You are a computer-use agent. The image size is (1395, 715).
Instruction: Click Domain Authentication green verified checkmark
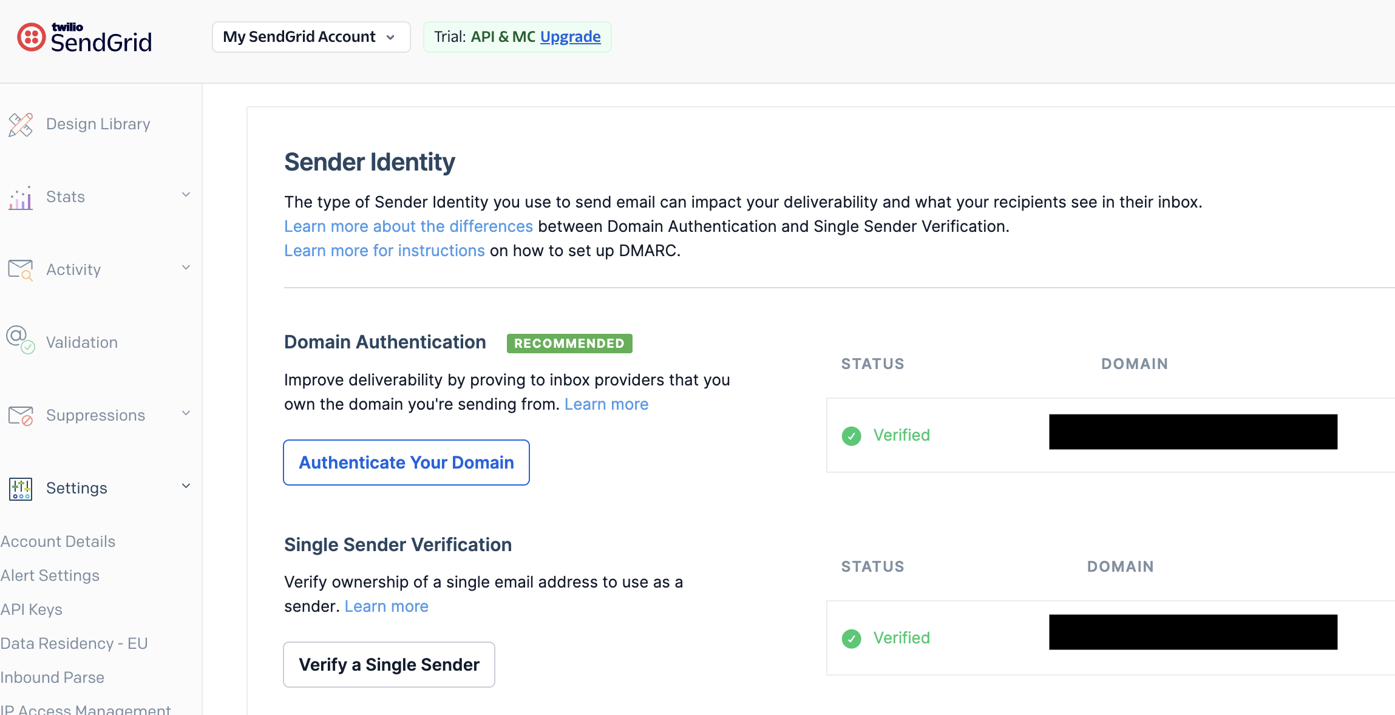[x=851, y=436]
